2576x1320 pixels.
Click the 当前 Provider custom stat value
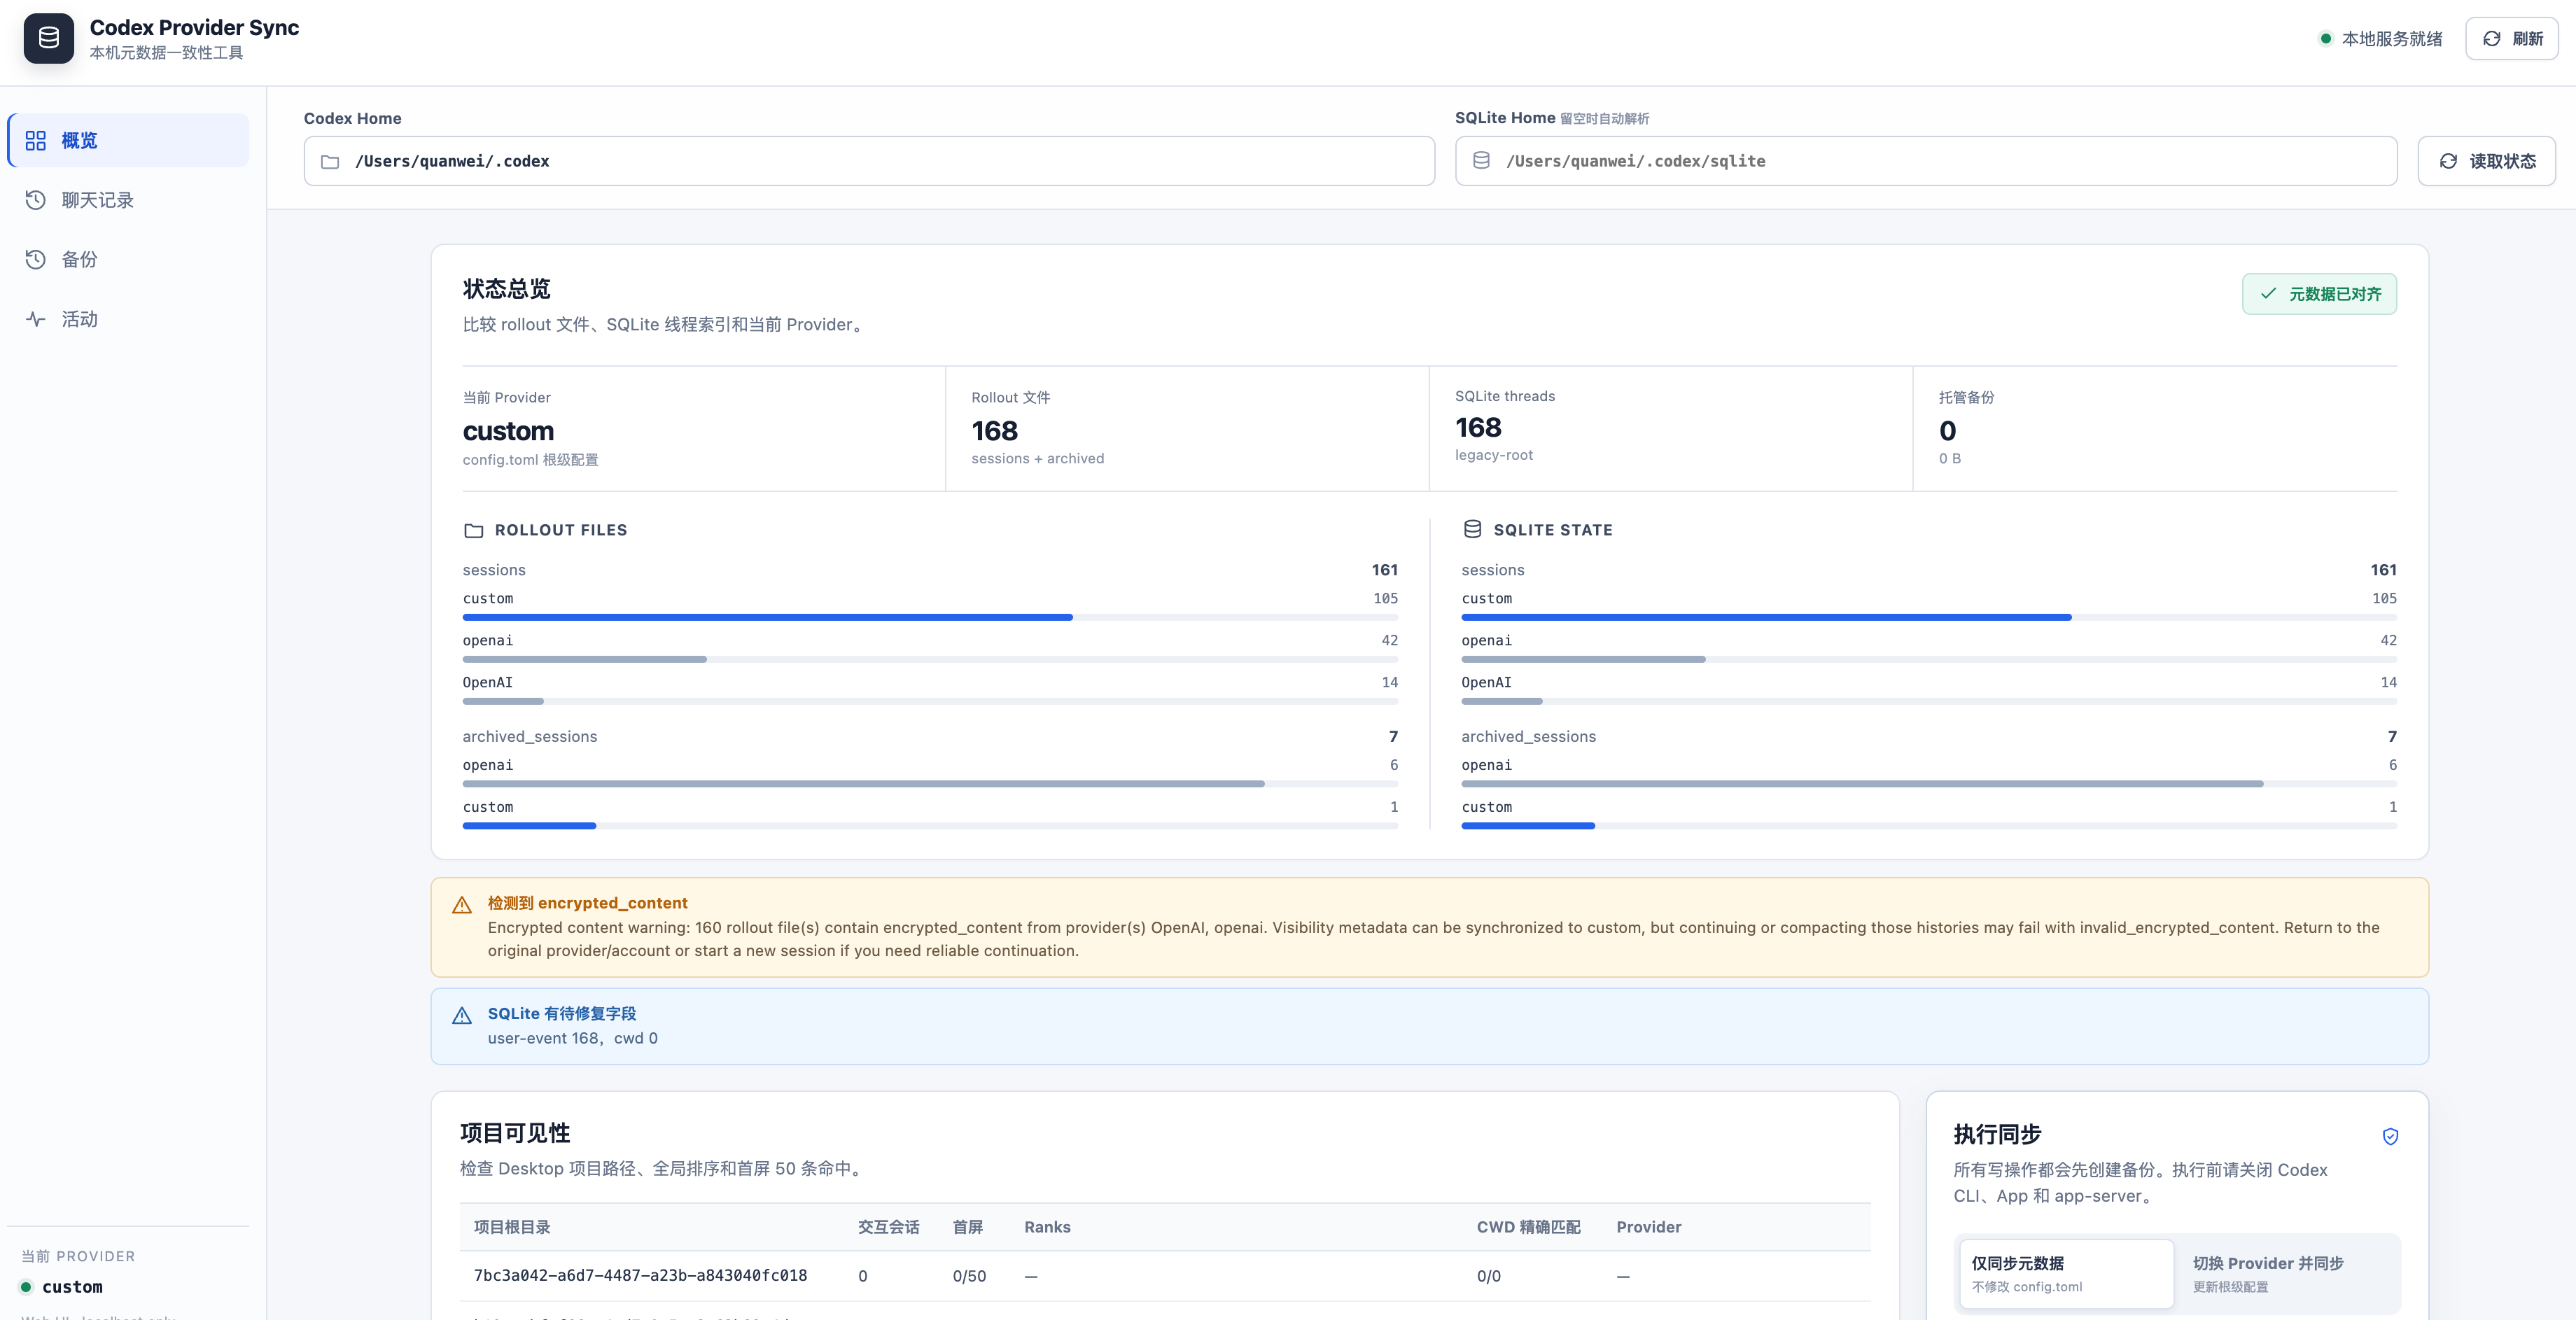(x=508, y=431)
